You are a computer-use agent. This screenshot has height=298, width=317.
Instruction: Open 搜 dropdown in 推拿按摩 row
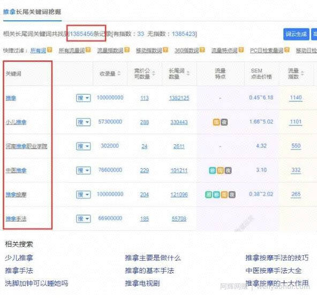click(x=84, y=194)
